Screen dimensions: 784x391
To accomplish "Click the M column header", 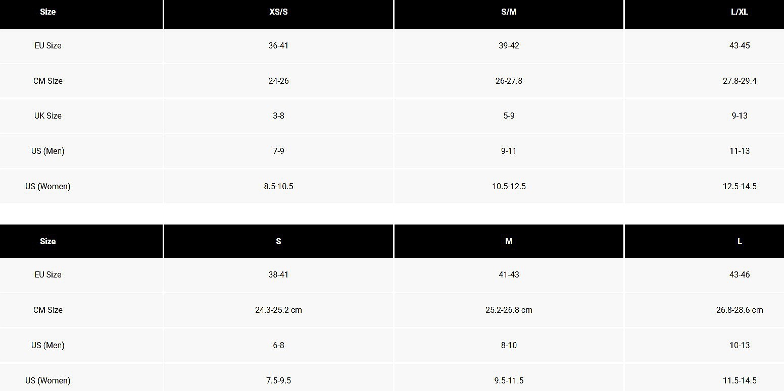I will click(509, 241).
